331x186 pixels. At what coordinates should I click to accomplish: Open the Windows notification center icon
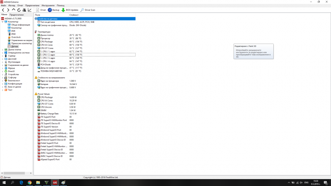(326, 183)
